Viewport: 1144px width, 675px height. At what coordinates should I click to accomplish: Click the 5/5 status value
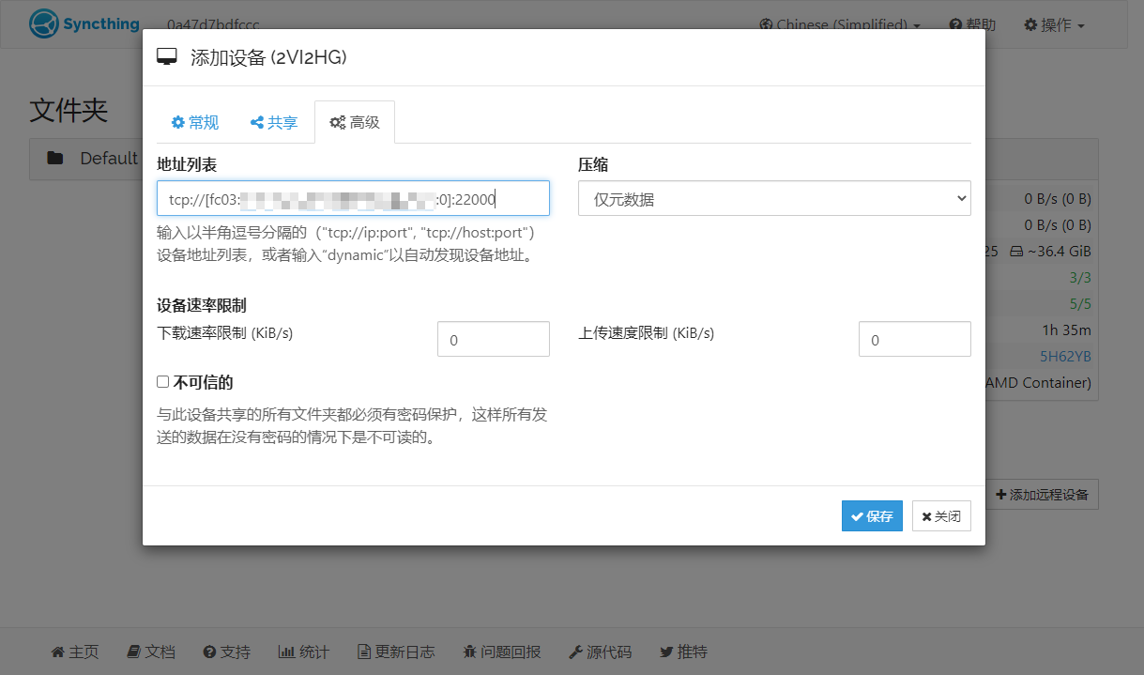[x=1080, y=304]
